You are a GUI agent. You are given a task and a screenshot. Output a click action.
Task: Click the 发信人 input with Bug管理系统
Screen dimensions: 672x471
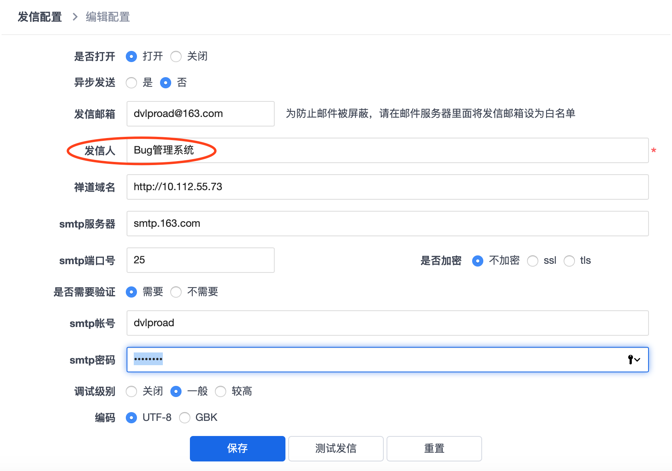(x=388, y=150)
